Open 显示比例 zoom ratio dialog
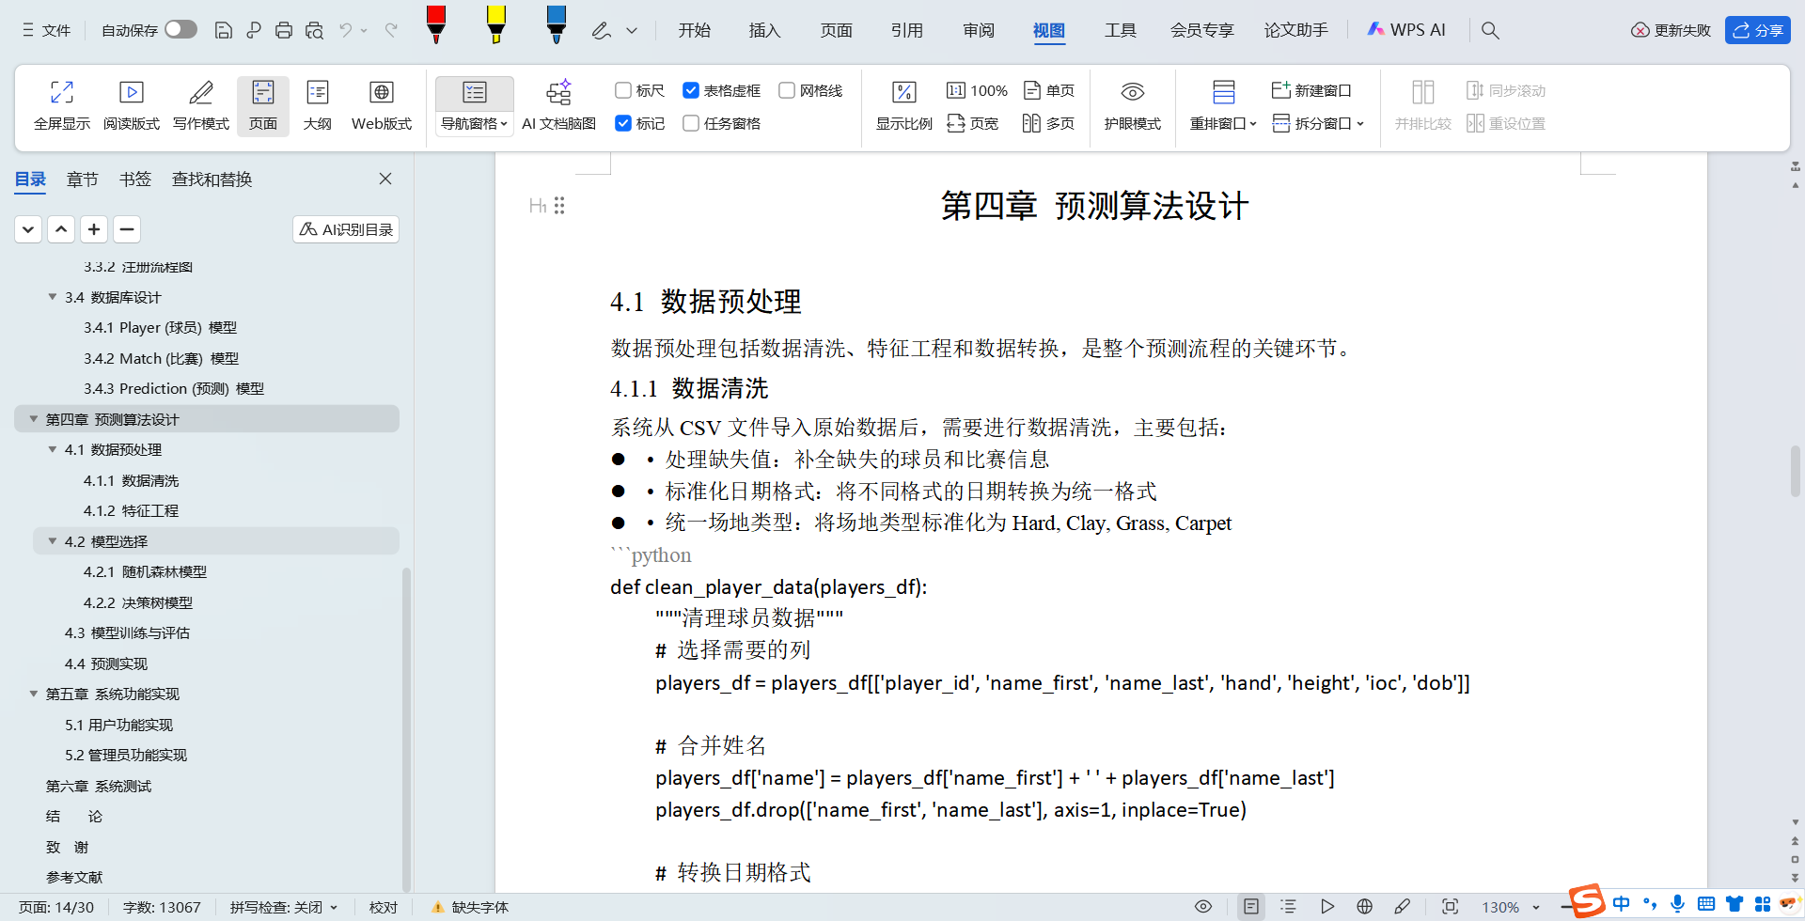 tap(904, 105)
